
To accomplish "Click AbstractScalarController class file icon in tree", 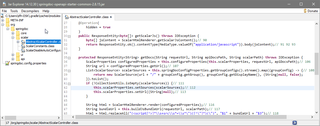I will [23, 42].
